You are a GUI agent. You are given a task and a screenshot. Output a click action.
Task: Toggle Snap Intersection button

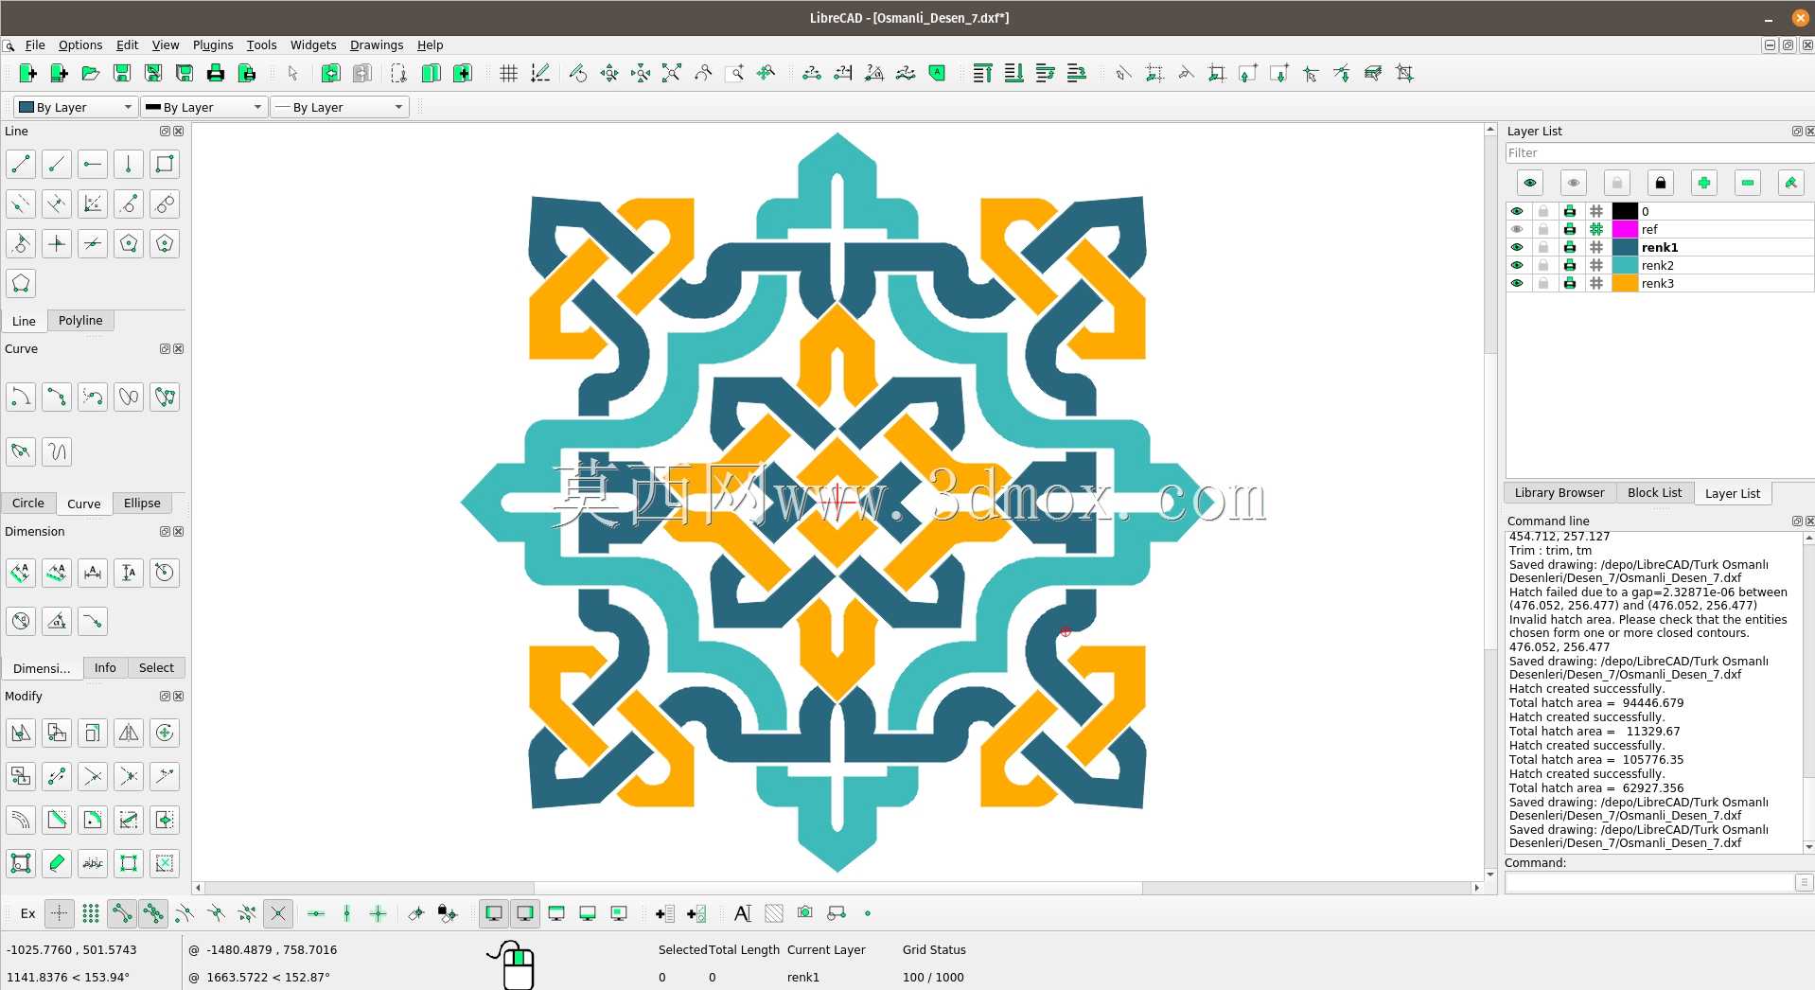click(x=278, y=913)
